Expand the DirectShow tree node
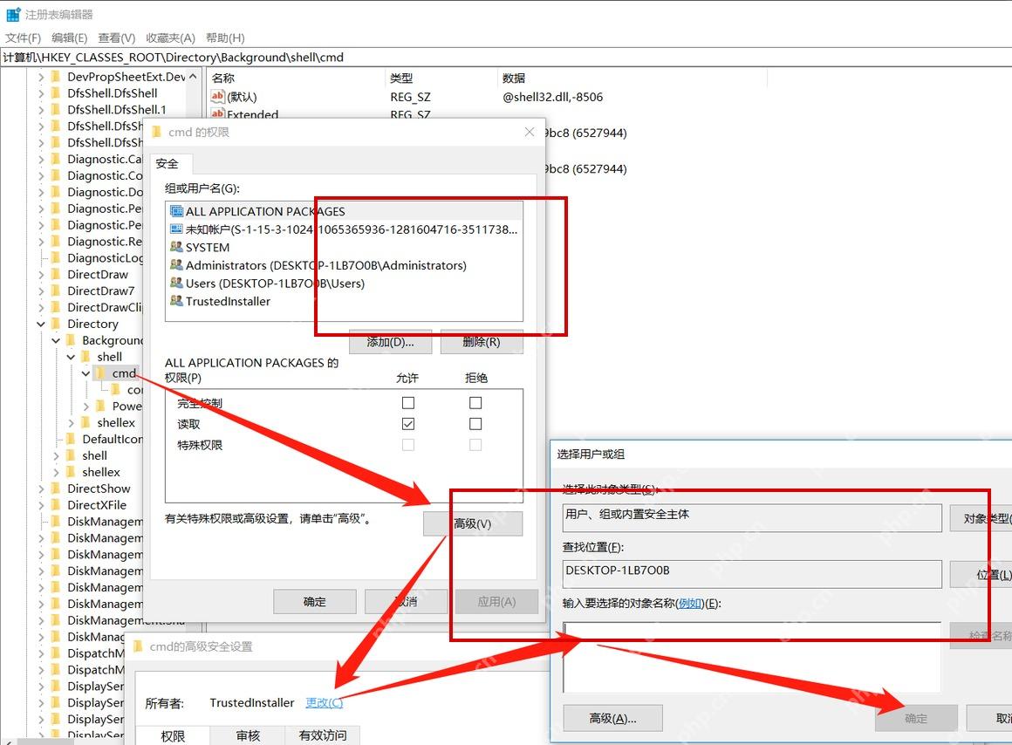The height and width of the screenshot is (745, 1012). (x=41, y=489)
